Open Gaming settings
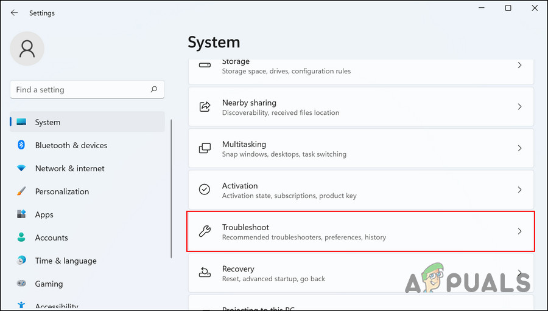 [87, 284]
